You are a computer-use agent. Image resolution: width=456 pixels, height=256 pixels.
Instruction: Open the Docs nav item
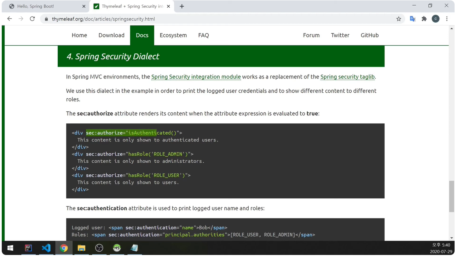click(142, 35)
